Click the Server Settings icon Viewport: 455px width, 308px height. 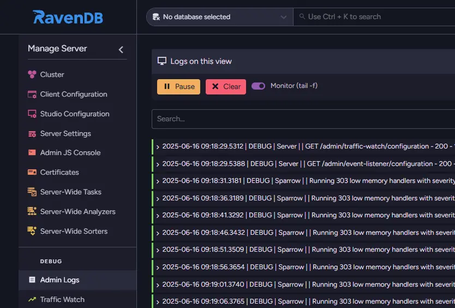tap(32, 134)
